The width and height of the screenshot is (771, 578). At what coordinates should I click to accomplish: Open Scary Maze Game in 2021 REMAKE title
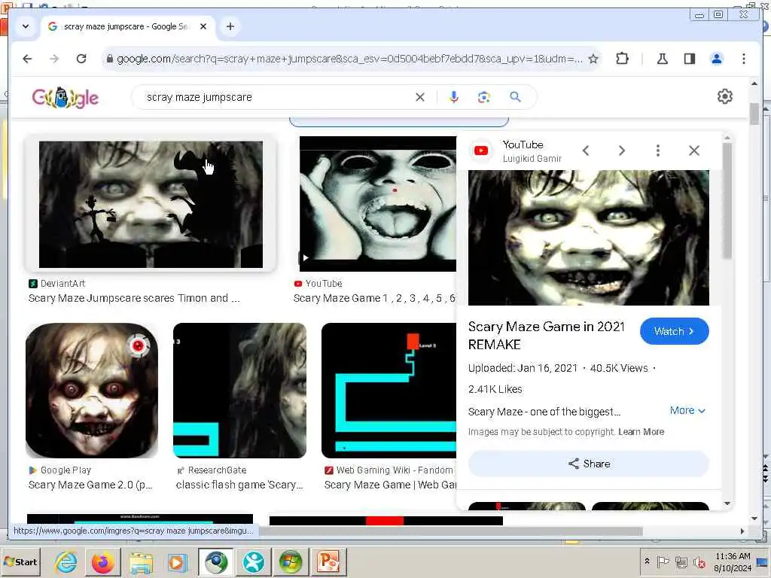(547, 336)
